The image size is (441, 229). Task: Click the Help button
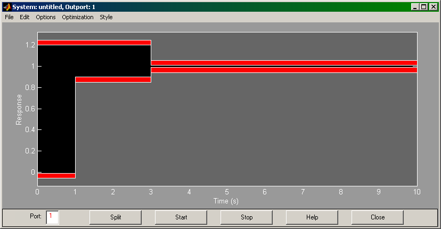312,217
